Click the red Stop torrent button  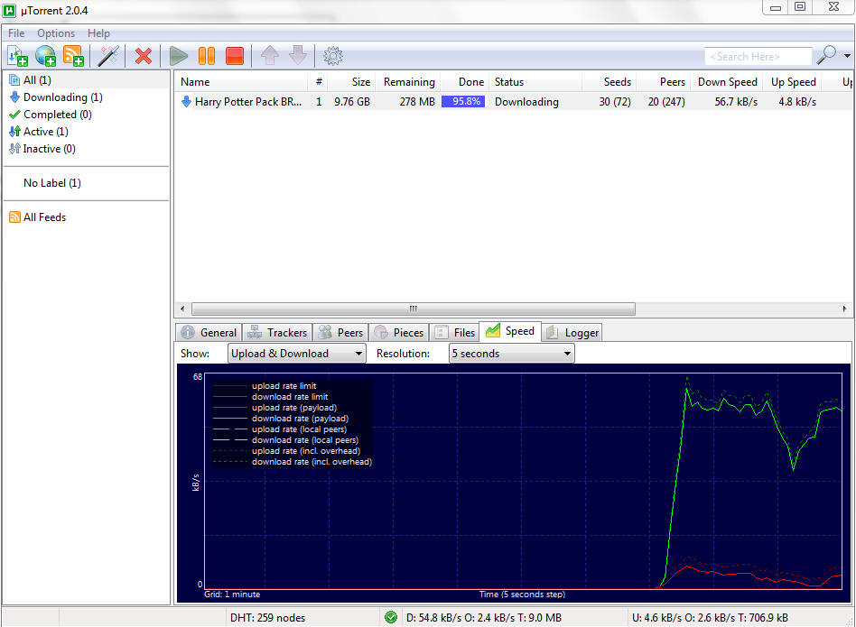point(235,56)
